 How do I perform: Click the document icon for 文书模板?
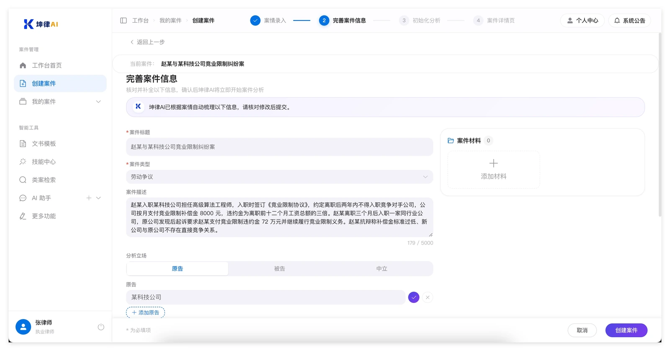click(x=23, y=143)
